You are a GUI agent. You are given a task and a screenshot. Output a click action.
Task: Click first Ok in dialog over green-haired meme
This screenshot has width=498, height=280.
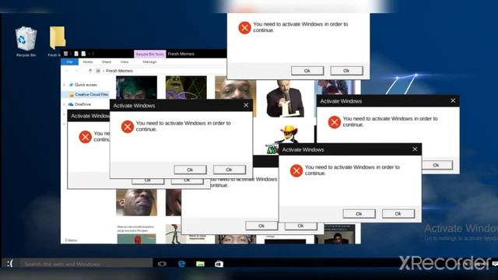coord(190,170)
